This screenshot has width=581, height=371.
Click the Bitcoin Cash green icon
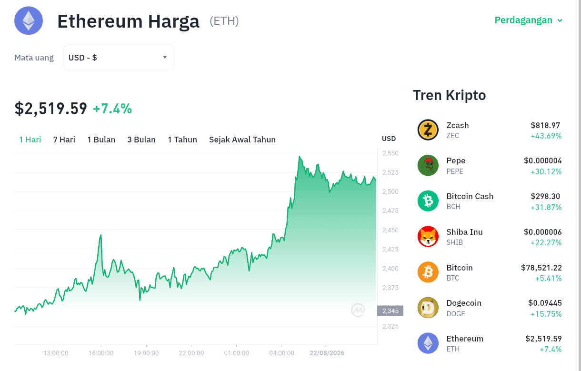(x=428, y=201)
